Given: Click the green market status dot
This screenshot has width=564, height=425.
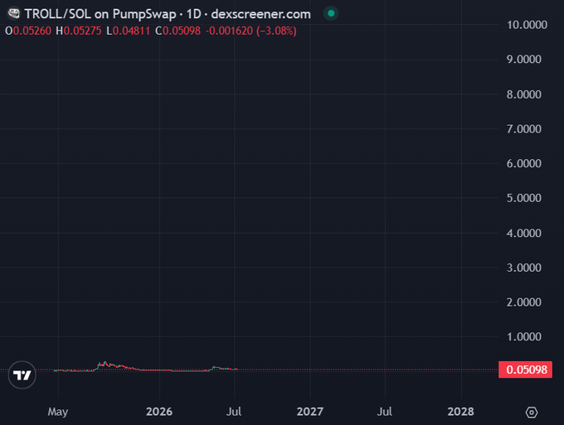Looking at the screenshot, I should click(331, 13).
